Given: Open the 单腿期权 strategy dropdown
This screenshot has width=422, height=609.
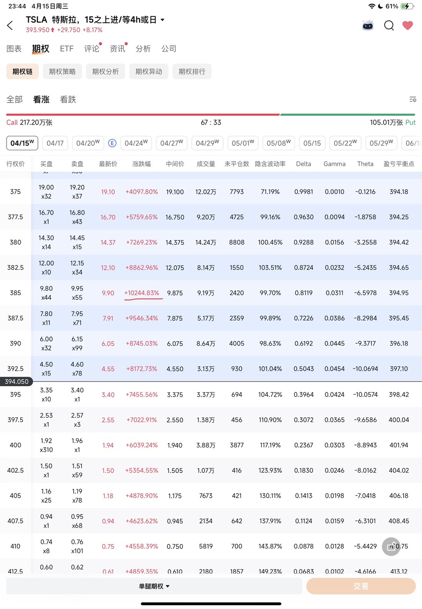Looking at the screenshot, I should (154, 586).
